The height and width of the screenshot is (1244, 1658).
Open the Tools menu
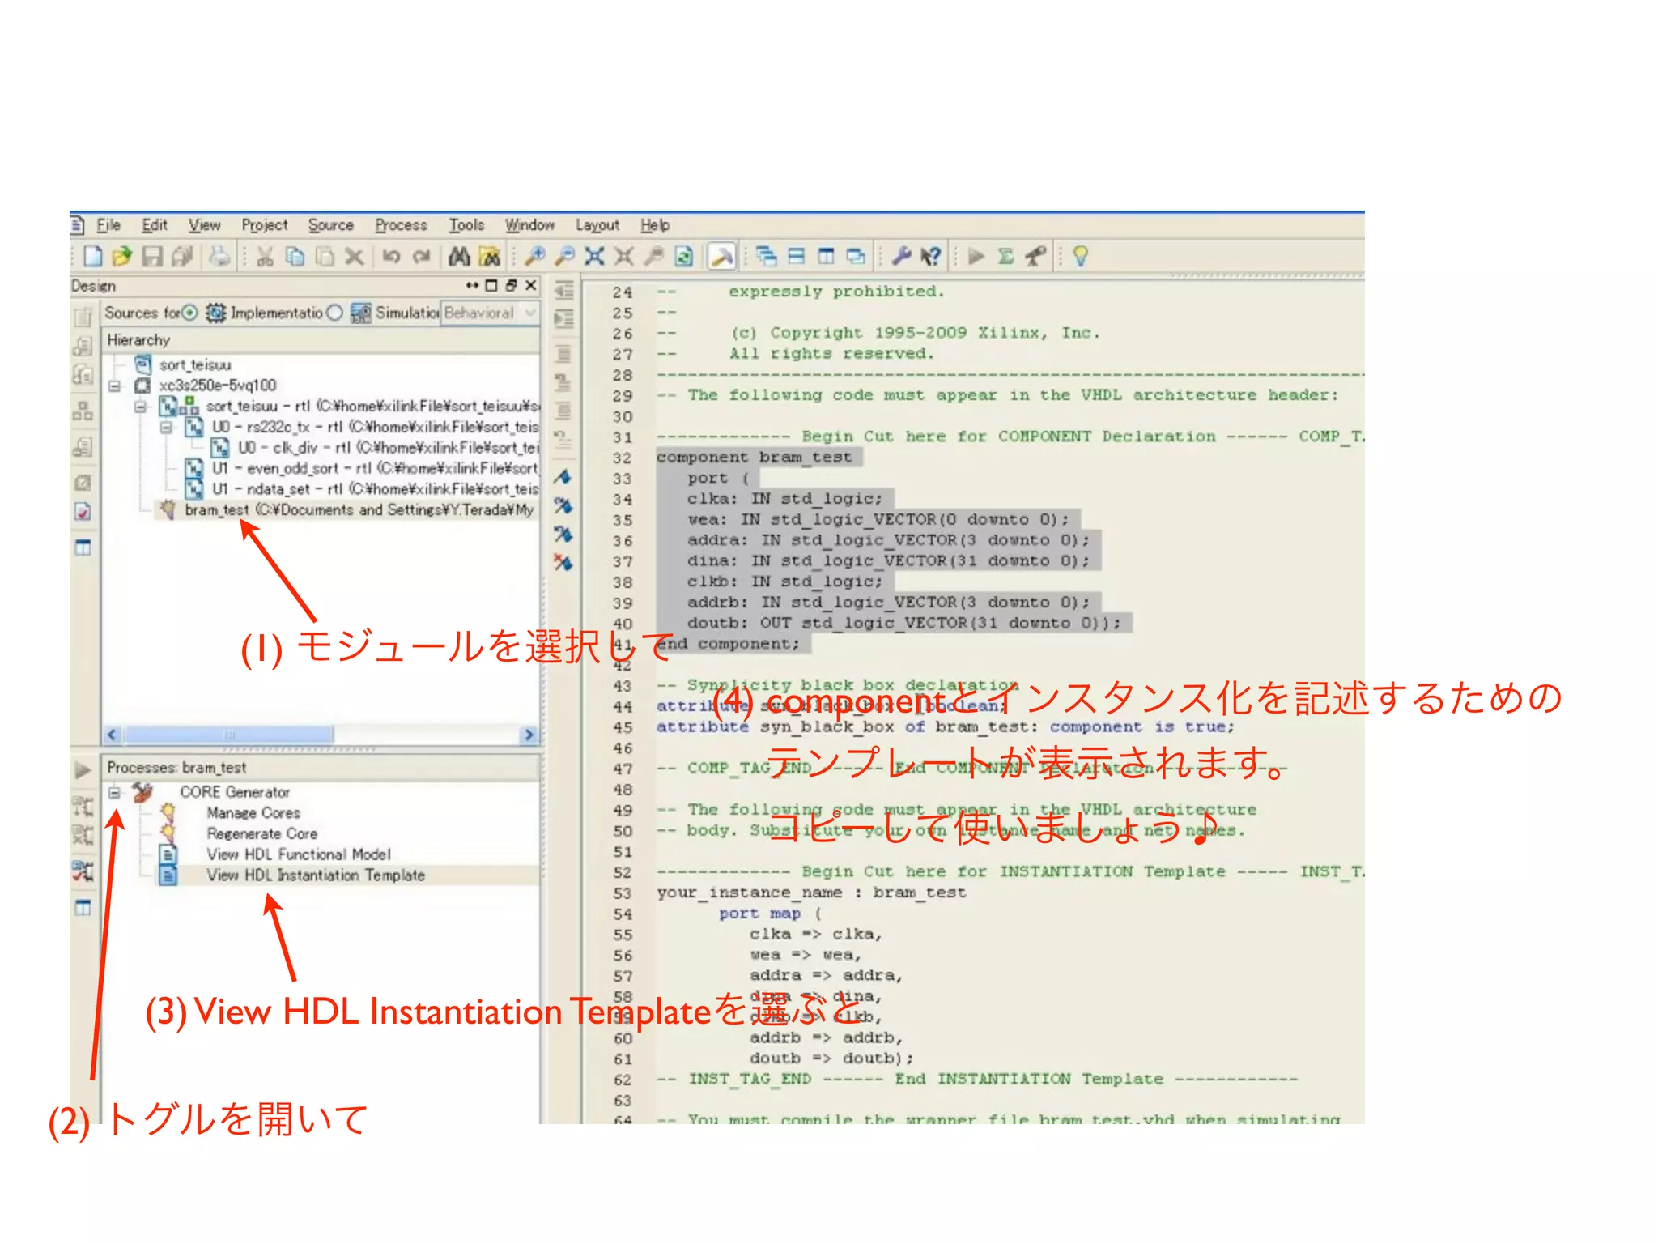click(466, 225)
